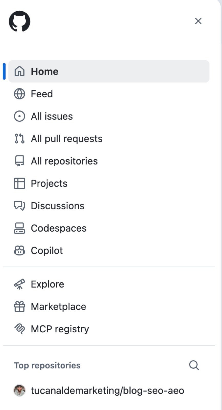Click the Copilot face icon
The width and height of the screenshot is (222, 410).
(x=19, y=251)
